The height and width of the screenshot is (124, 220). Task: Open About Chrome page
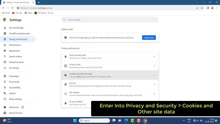16,113
